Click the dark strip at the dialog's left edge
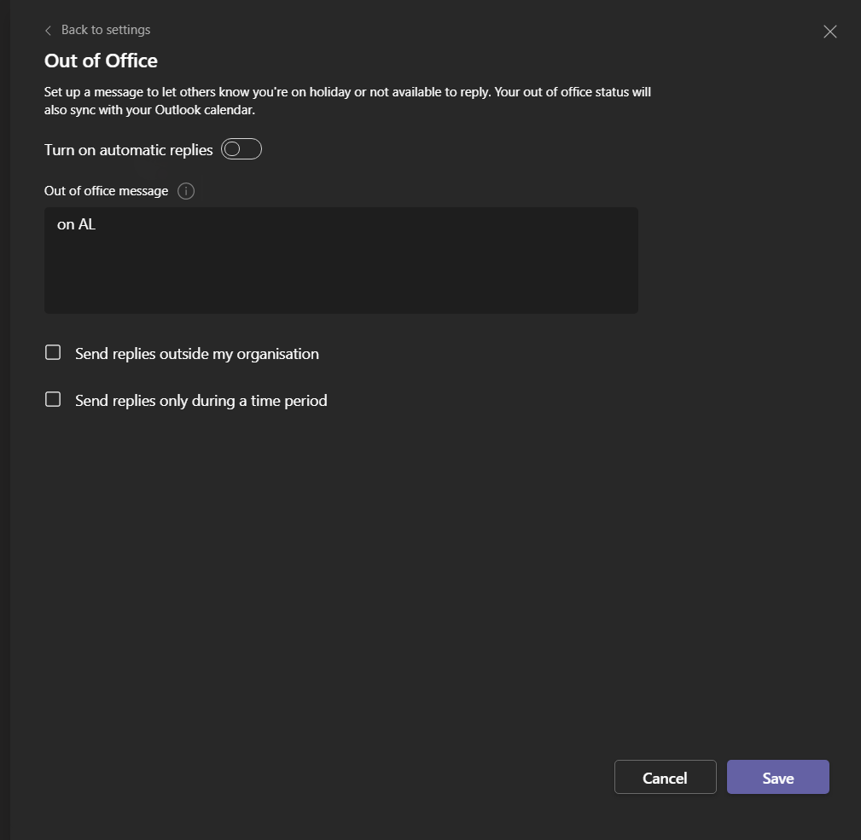861x840 pixels. pos(5,426)
